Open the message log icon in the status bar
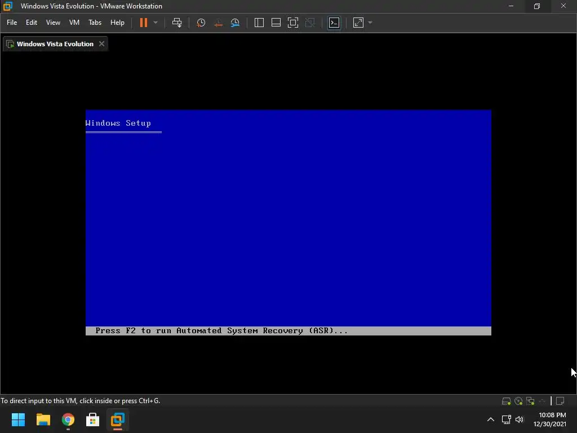 click(x=560, y=401)
